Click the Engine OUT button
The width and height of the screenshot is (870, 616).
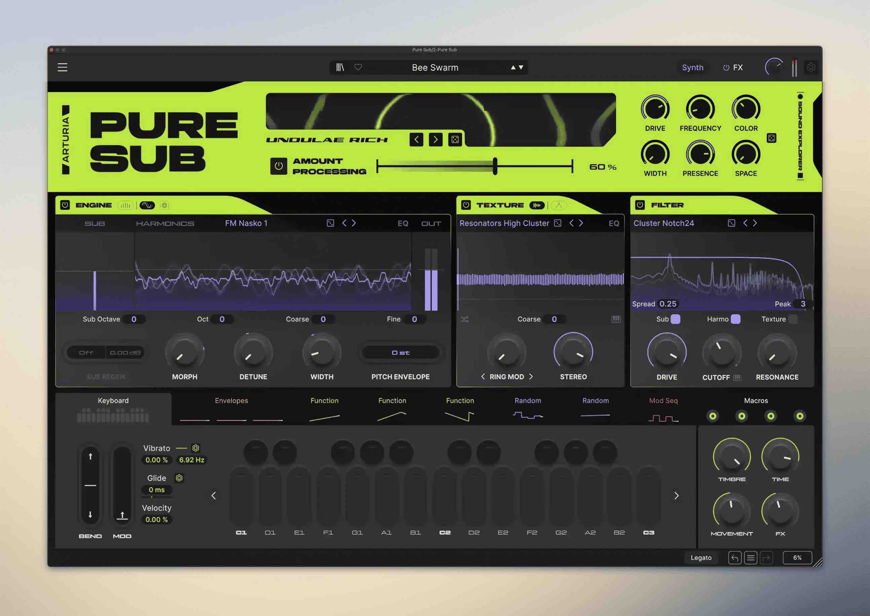pyautogui.click(x=431, y=223)
